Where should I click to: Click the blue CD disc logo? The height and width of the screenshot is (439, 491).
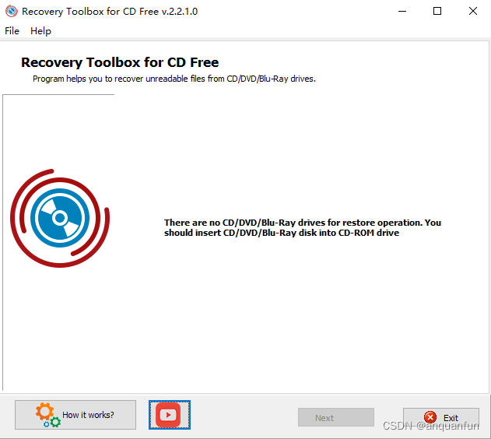60,218
